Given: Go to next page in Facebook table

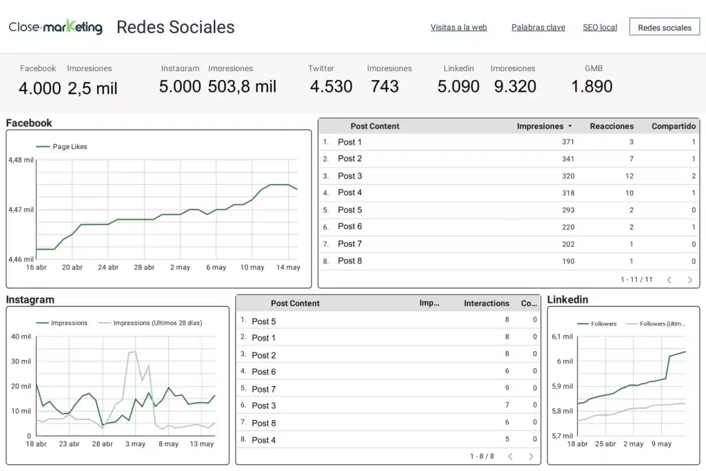Looking at the screenshot, I should pos(689,280).
